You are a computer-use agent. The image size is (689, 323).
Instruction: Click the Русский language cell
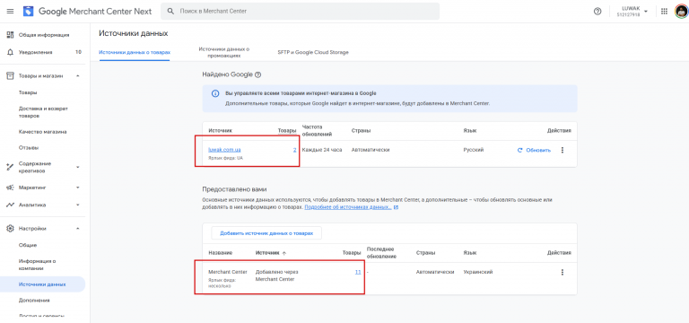click(x=474, y=150)
